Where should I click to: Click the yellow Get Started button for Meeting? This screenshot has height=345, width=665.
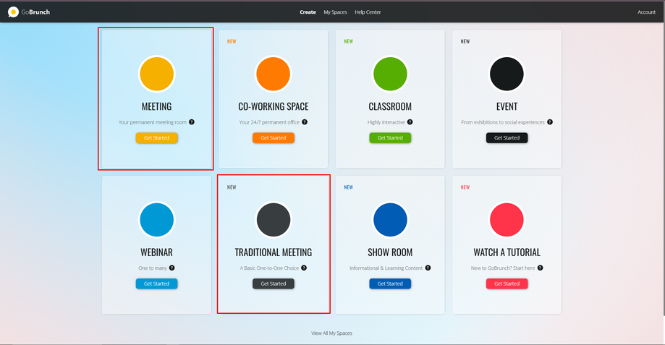[156, 137]
